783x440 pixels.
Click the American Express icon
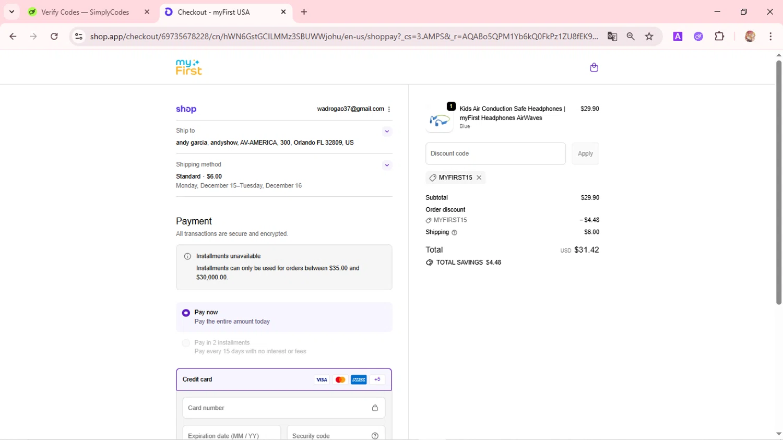(x=359, y=379)
